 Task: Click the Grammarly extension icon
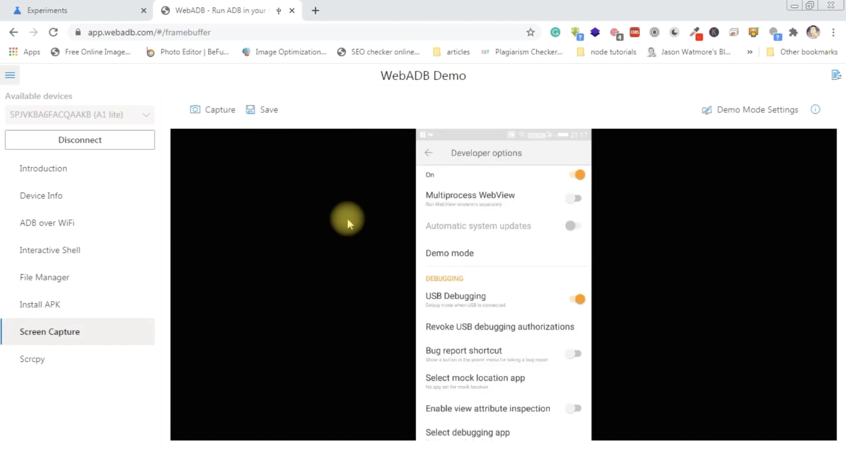555,32
